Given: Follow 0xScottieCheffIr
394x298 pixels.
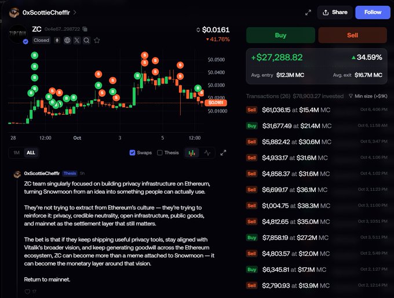Looking at the screenshot, I should point(373,12).
